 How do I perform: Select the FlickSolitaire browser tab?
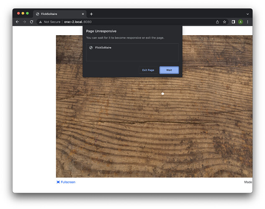click(x=60, y=14)
